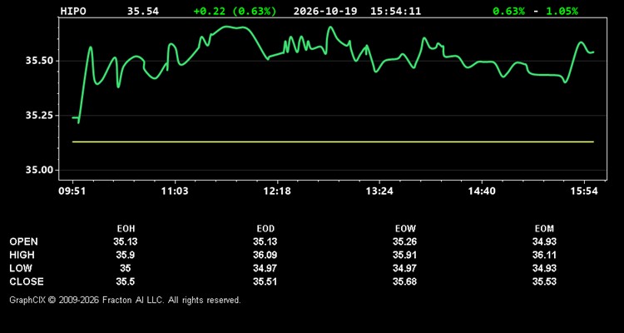
Task: Click the EOH open value 35.13
Action: coord(126,241)
